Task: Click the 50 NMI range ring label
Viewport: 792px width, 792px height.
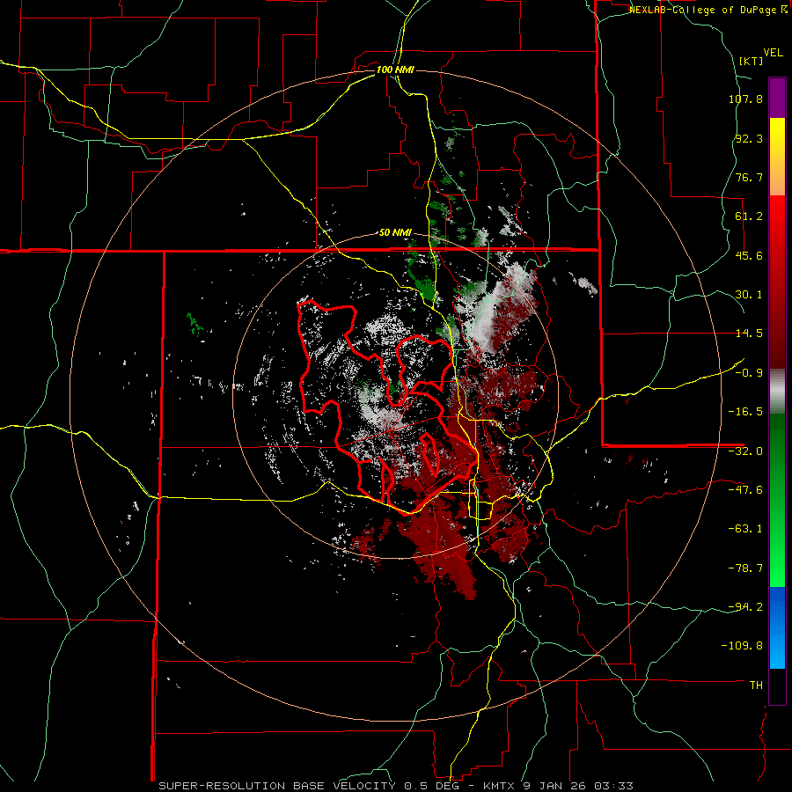Action: click(395, 233)
